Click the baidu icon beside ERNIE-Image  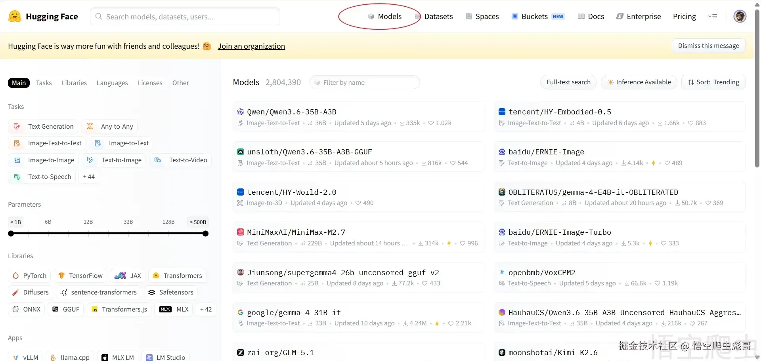[502, 152]
